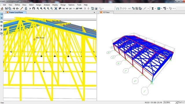The height and width of the screenshot is (104, 185).
Task: Select the first zoom magnifier icon
Action: click(x=38, y=8)
